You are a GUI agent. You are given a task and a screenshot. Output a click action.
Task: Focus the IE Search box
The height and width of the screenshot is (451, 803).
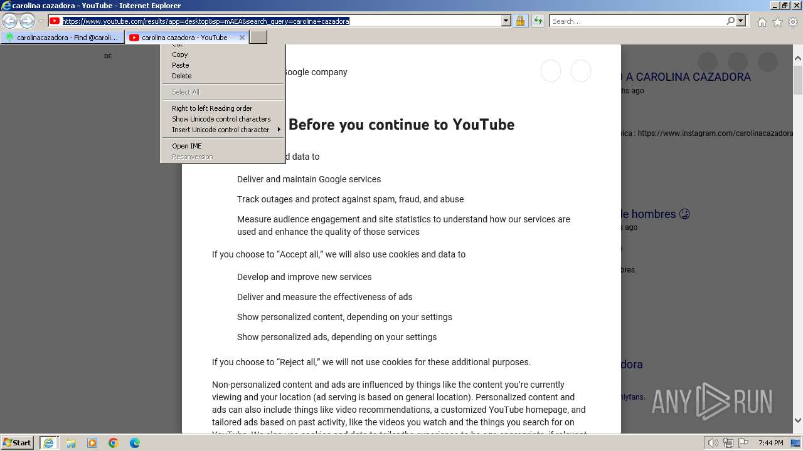pos(637,21)
